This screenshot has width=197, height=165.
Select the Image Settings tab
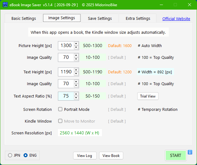[x=62, y=18]
